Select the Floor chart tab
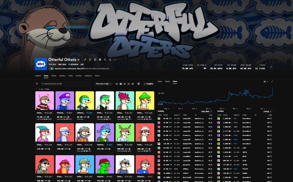 pos(175,82)
